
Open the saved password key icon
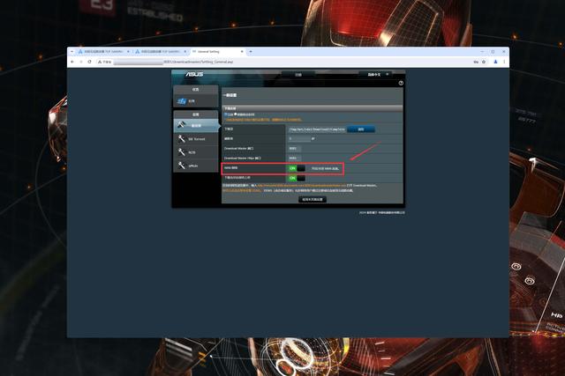(x=476, y=62)
